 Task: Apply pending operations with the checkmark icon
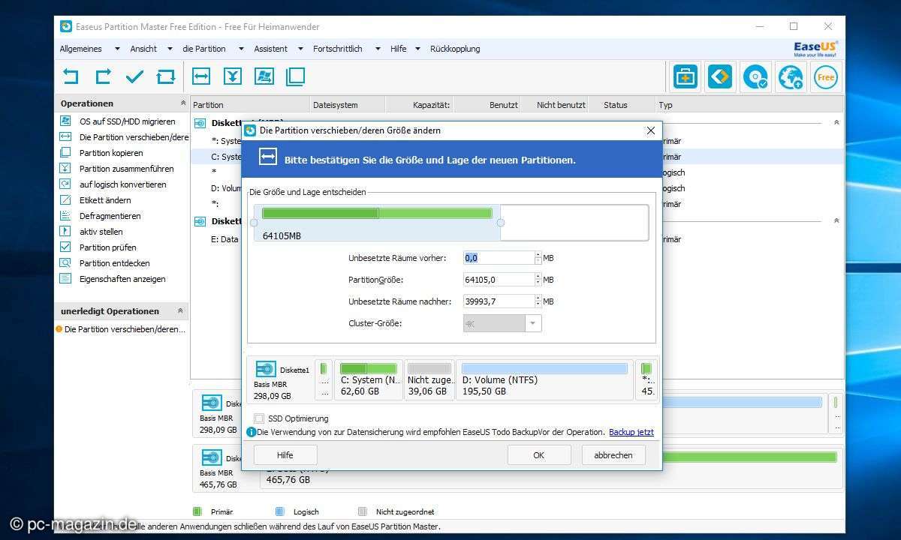pos(134,76)
